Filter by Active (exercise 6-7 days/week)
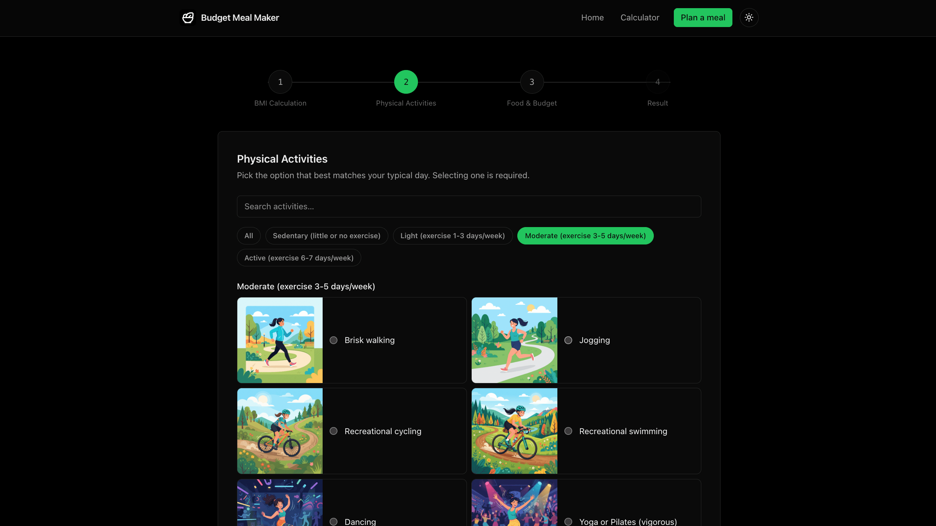The image size is (936, 526). 299,258
